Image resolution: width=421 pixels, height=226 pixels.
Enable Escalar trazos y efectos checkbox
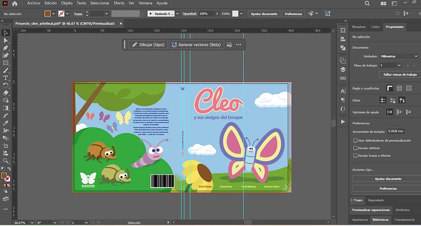coord(355,156)
